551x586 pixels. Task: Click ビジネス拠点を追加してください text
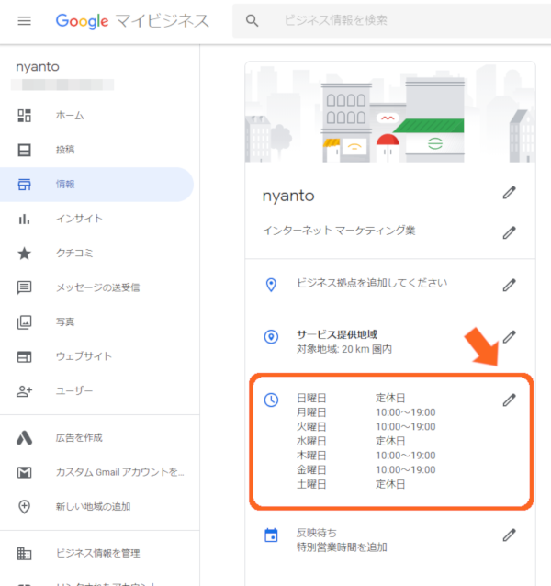pos(372,283)
